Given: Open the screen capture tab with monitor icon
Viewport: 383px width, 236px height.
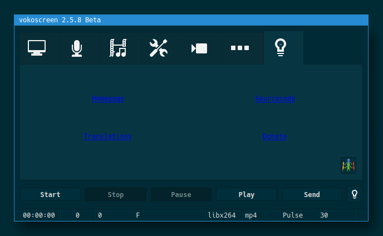Looking at the screenshot, I should pyautogui.click(x=37, y=48).
